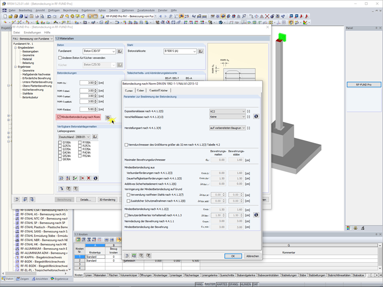This screenshot has width=383, height=287.
Task: Click info icon under the mesh list
Action: pyautogui.click(x=96, y=178)
